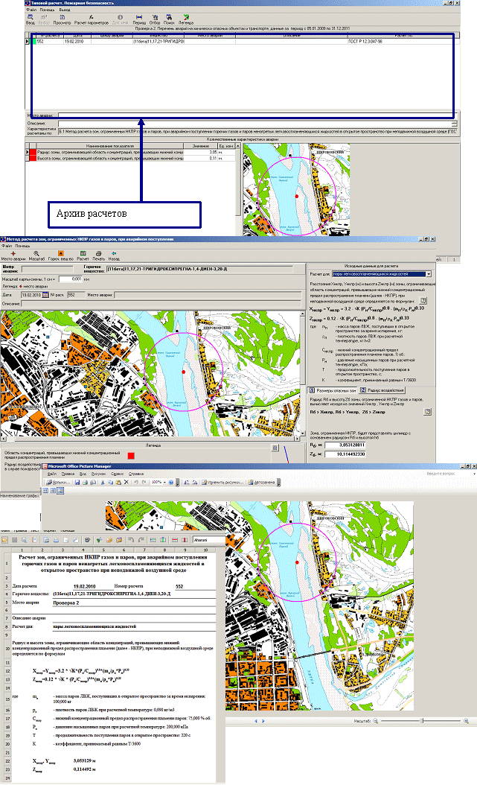Viewport: 477px width, 785px height.
Task: Click the Отбор filter icon
Action: click(x=155, y=19)
